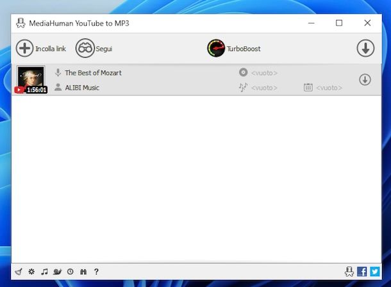Click the genre music notes icon
The image size is (391, 287).
243,87
